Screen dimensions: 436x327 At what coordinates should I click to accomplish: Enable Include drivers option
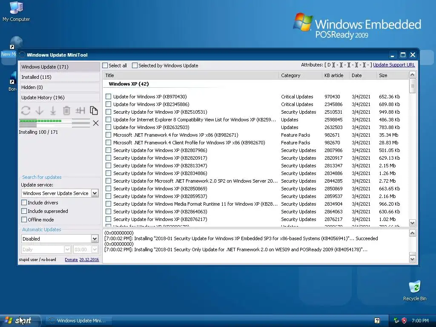(24, 202)
